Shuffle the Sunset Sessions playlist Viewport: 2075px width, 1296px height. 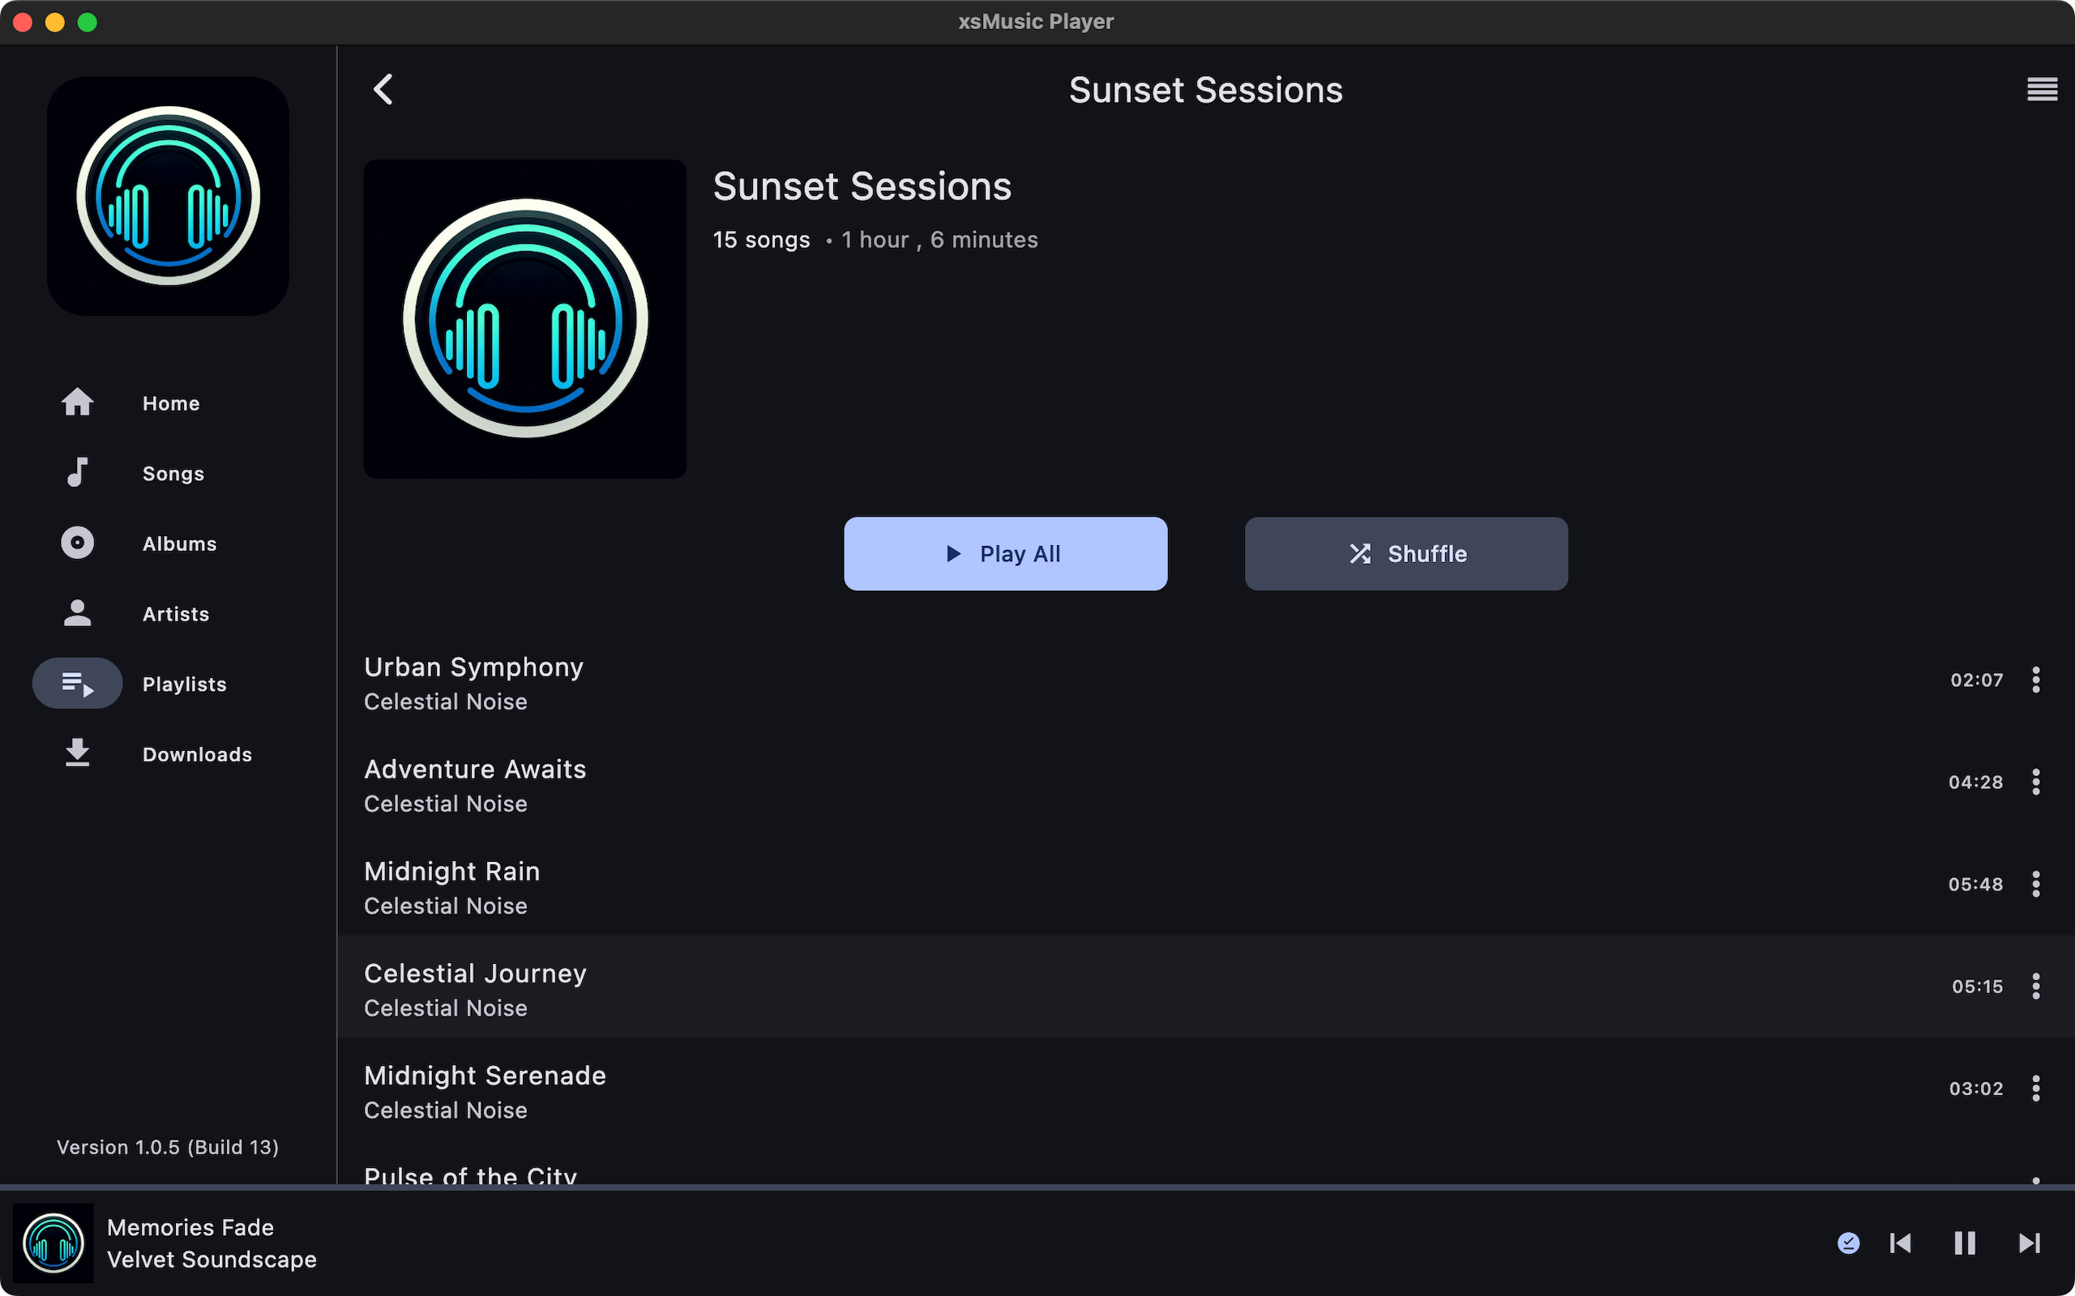tap(1405, 554)
